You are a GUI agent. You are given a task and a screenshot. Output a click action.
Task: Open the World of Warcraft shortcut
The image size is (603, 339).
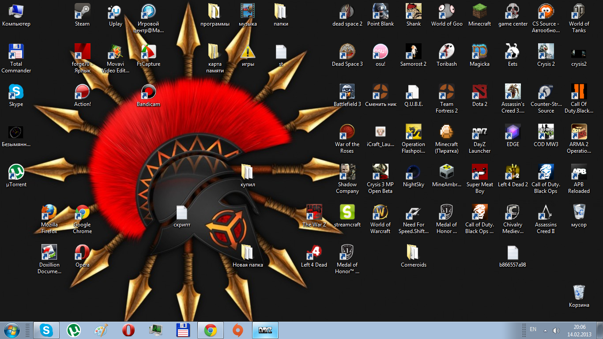tap(381, 219)
